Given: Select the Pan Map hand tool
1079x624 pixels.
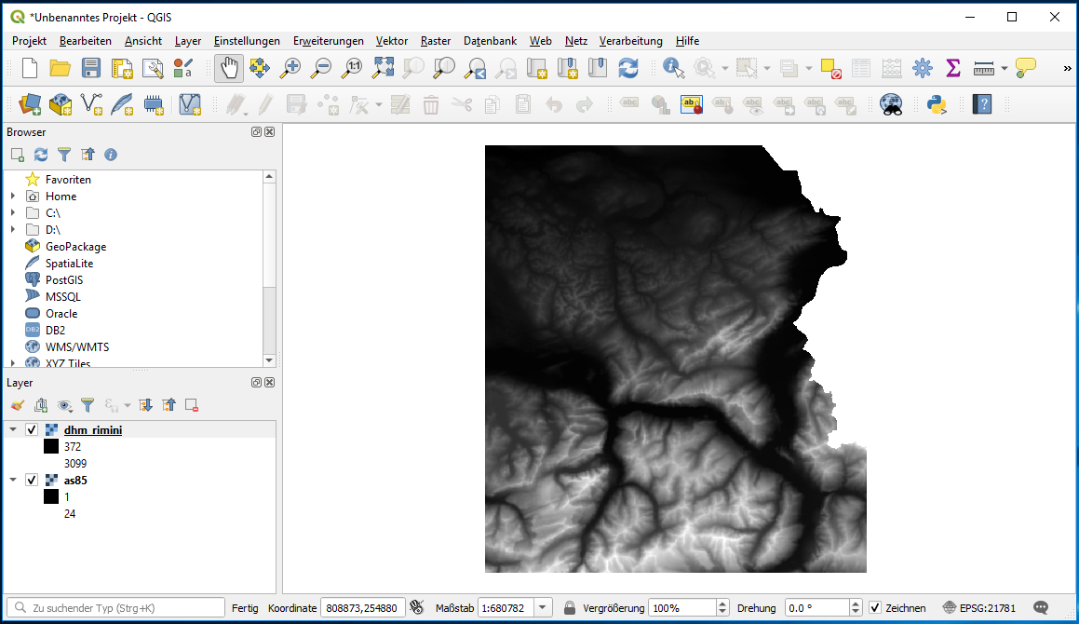Looking at the screenshot, I should click(229, 68).
